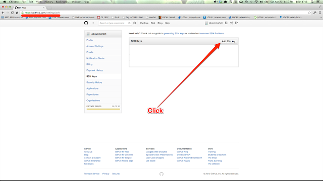Sign out with the header logout icon
This screenshot has width=323, height=181.
click(x=237, y=23)
